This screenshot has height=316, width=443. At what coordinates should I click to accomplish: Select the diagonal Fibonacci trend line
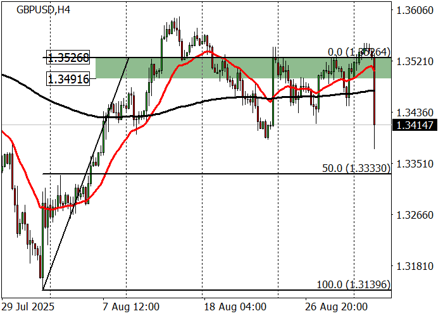click(85, 174)
